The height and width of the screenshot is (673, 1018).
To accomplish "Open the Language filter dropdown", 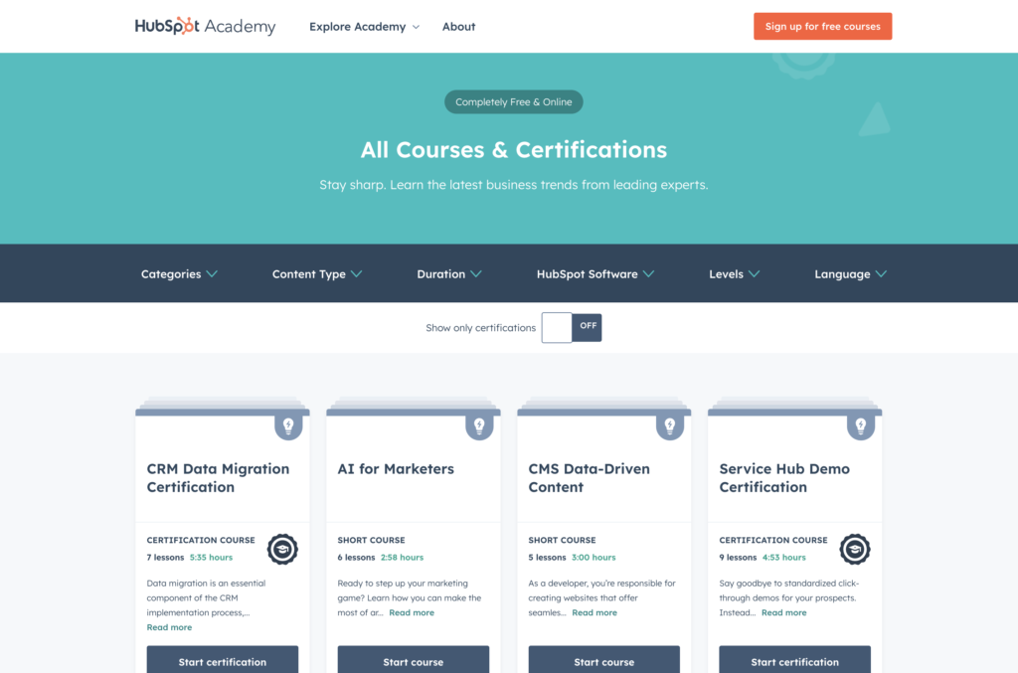I will coord(850,274).
